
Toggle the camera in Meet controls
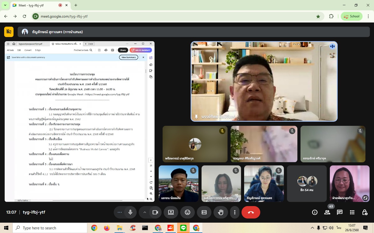[x=155, y=212]
